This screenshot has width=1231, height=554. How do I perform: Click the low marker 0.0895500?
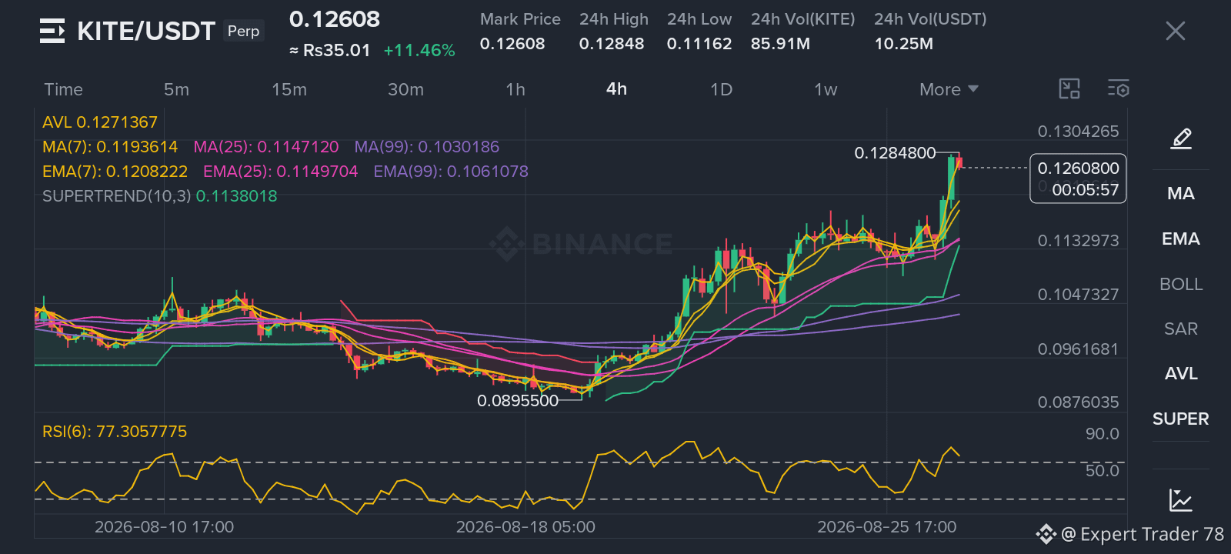click(518, 401)
